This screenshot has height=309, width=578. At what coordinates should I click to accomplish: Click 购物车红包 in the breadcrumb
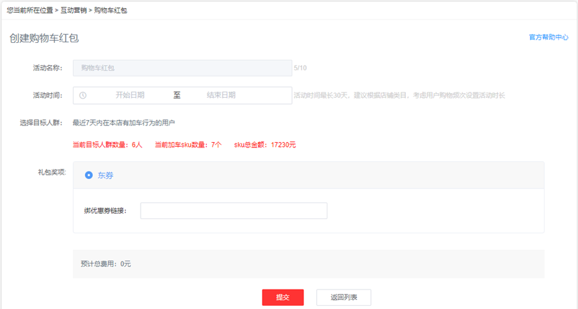tap(111, 11)
